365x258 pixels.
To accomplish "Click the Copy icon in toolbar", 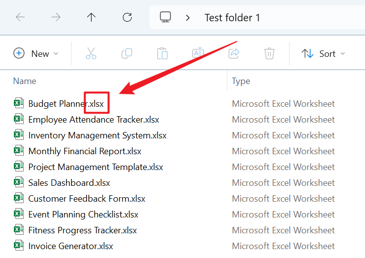I will point(127,53).
